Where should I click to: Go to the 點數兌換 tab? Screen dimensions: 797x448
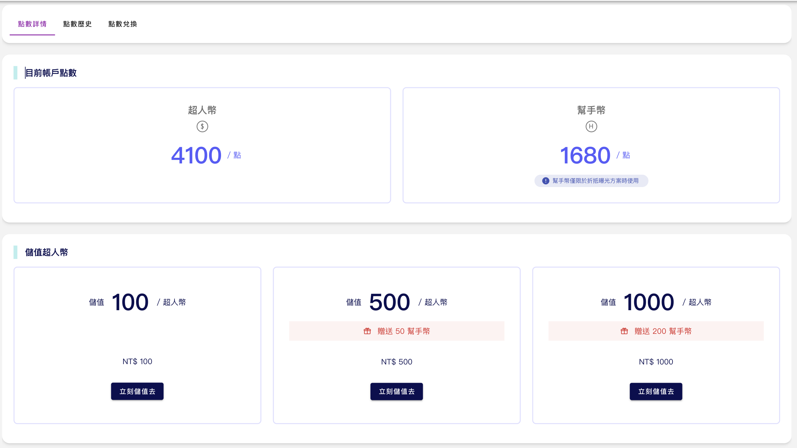[123, 24]
